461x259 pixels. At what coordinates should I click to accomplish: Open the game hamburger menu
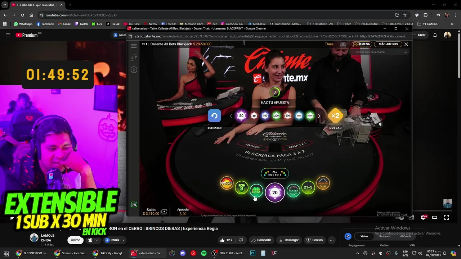pos(134,46)
